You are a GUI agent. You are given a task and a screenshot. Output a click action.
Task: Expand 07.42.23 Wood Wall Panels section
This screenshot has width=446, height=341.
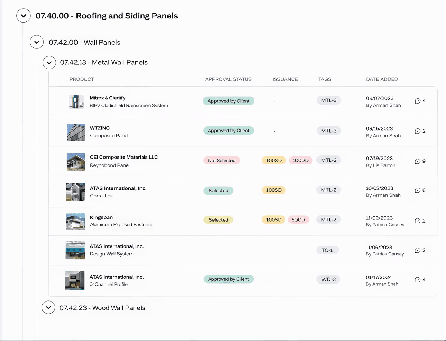48,308
